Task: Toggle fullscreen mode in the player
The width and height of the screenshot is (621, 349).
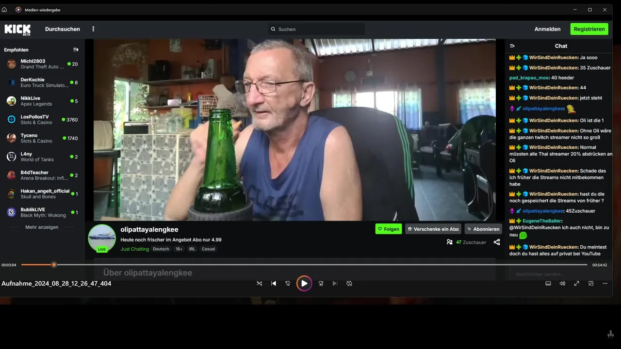Action: click(576, 284)
